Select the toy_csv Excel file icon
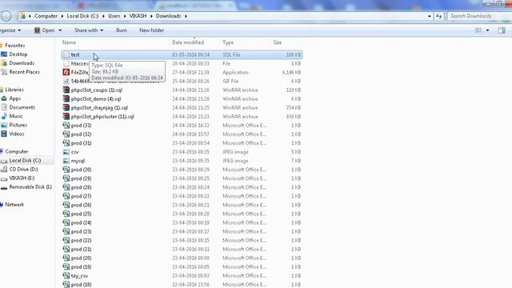512x288 pixels. [66, 276]
